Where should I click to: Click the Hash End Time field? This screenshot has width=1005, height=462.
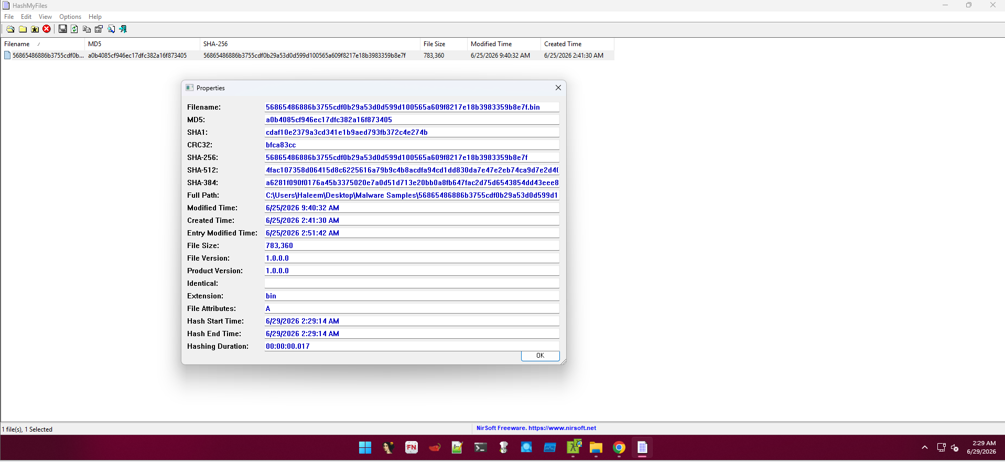pos(412,334)
